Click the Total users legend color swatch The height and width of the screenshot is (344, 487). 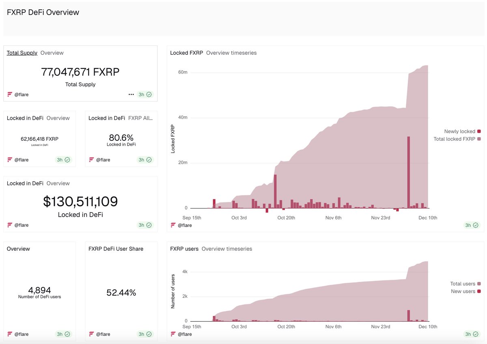[x=479, y=284]
